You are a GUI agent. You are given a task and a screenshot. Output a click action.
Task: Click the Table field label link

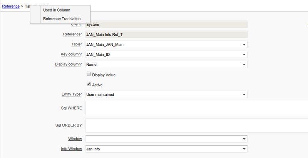tap(75, 45)
